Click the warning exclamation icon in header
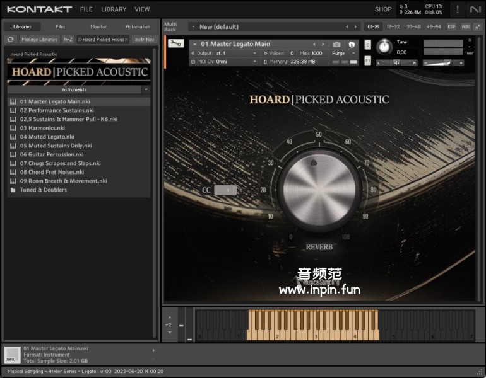This screenshot has width=486, height=378. coord(458,9)
